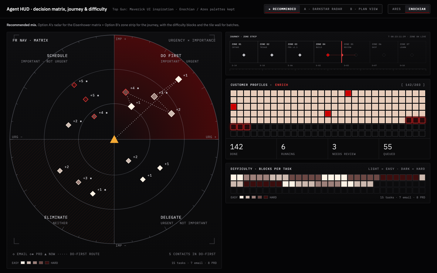Click the red ENRICH label
Image resolution: width=437 pixels, height=273 pixels.
[282, 85]
